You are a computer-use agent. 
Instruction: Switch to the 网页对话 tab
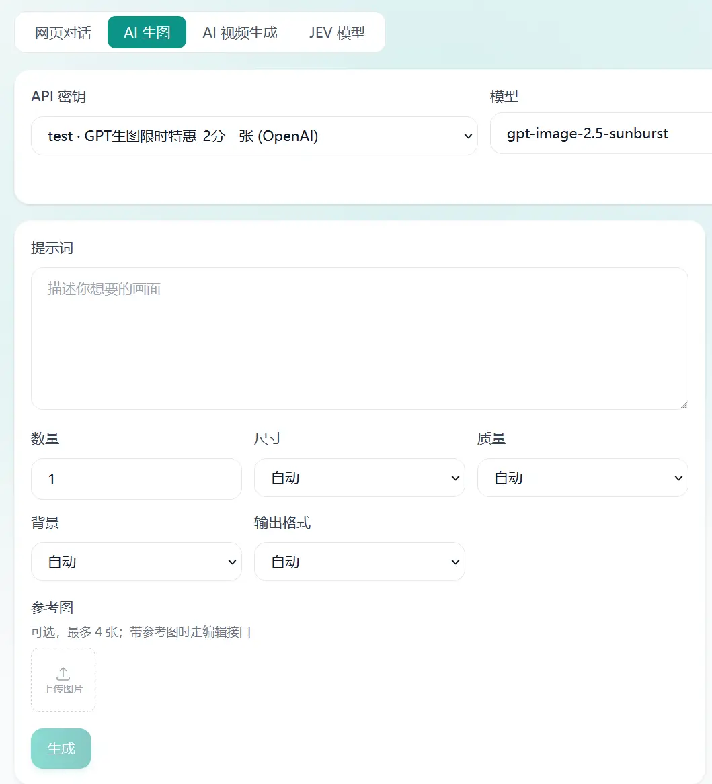[x=63, y=32]
